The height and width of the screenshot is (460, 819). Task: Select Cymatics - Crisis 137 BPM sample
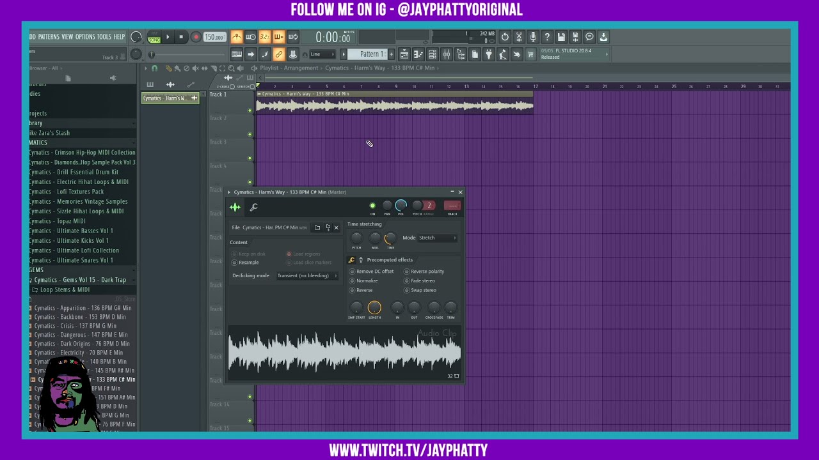pyautogui.click(x=76, y=326)
